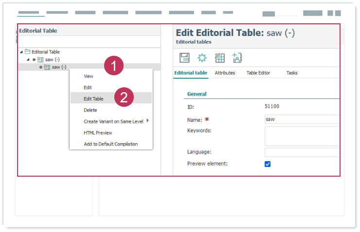Switch to the Tasks tab
This screenshot has height=232, width=360.
point(292,73)
